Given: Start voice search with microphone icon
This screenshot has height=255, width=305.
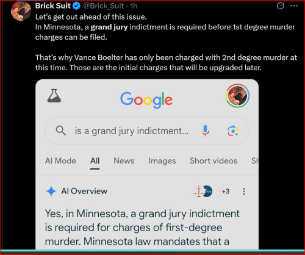Looking at the screenshot, I should (x=205, y=131).
